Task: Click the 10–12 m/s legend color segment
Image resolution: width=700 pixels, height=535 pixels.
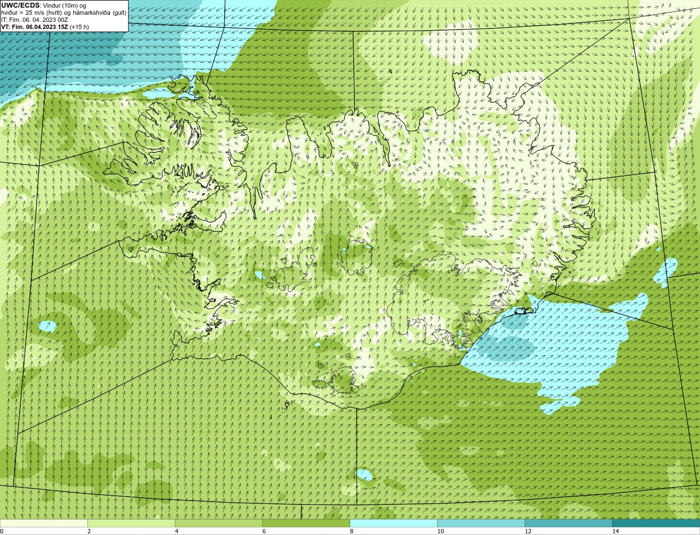Action: pos(481,523)
